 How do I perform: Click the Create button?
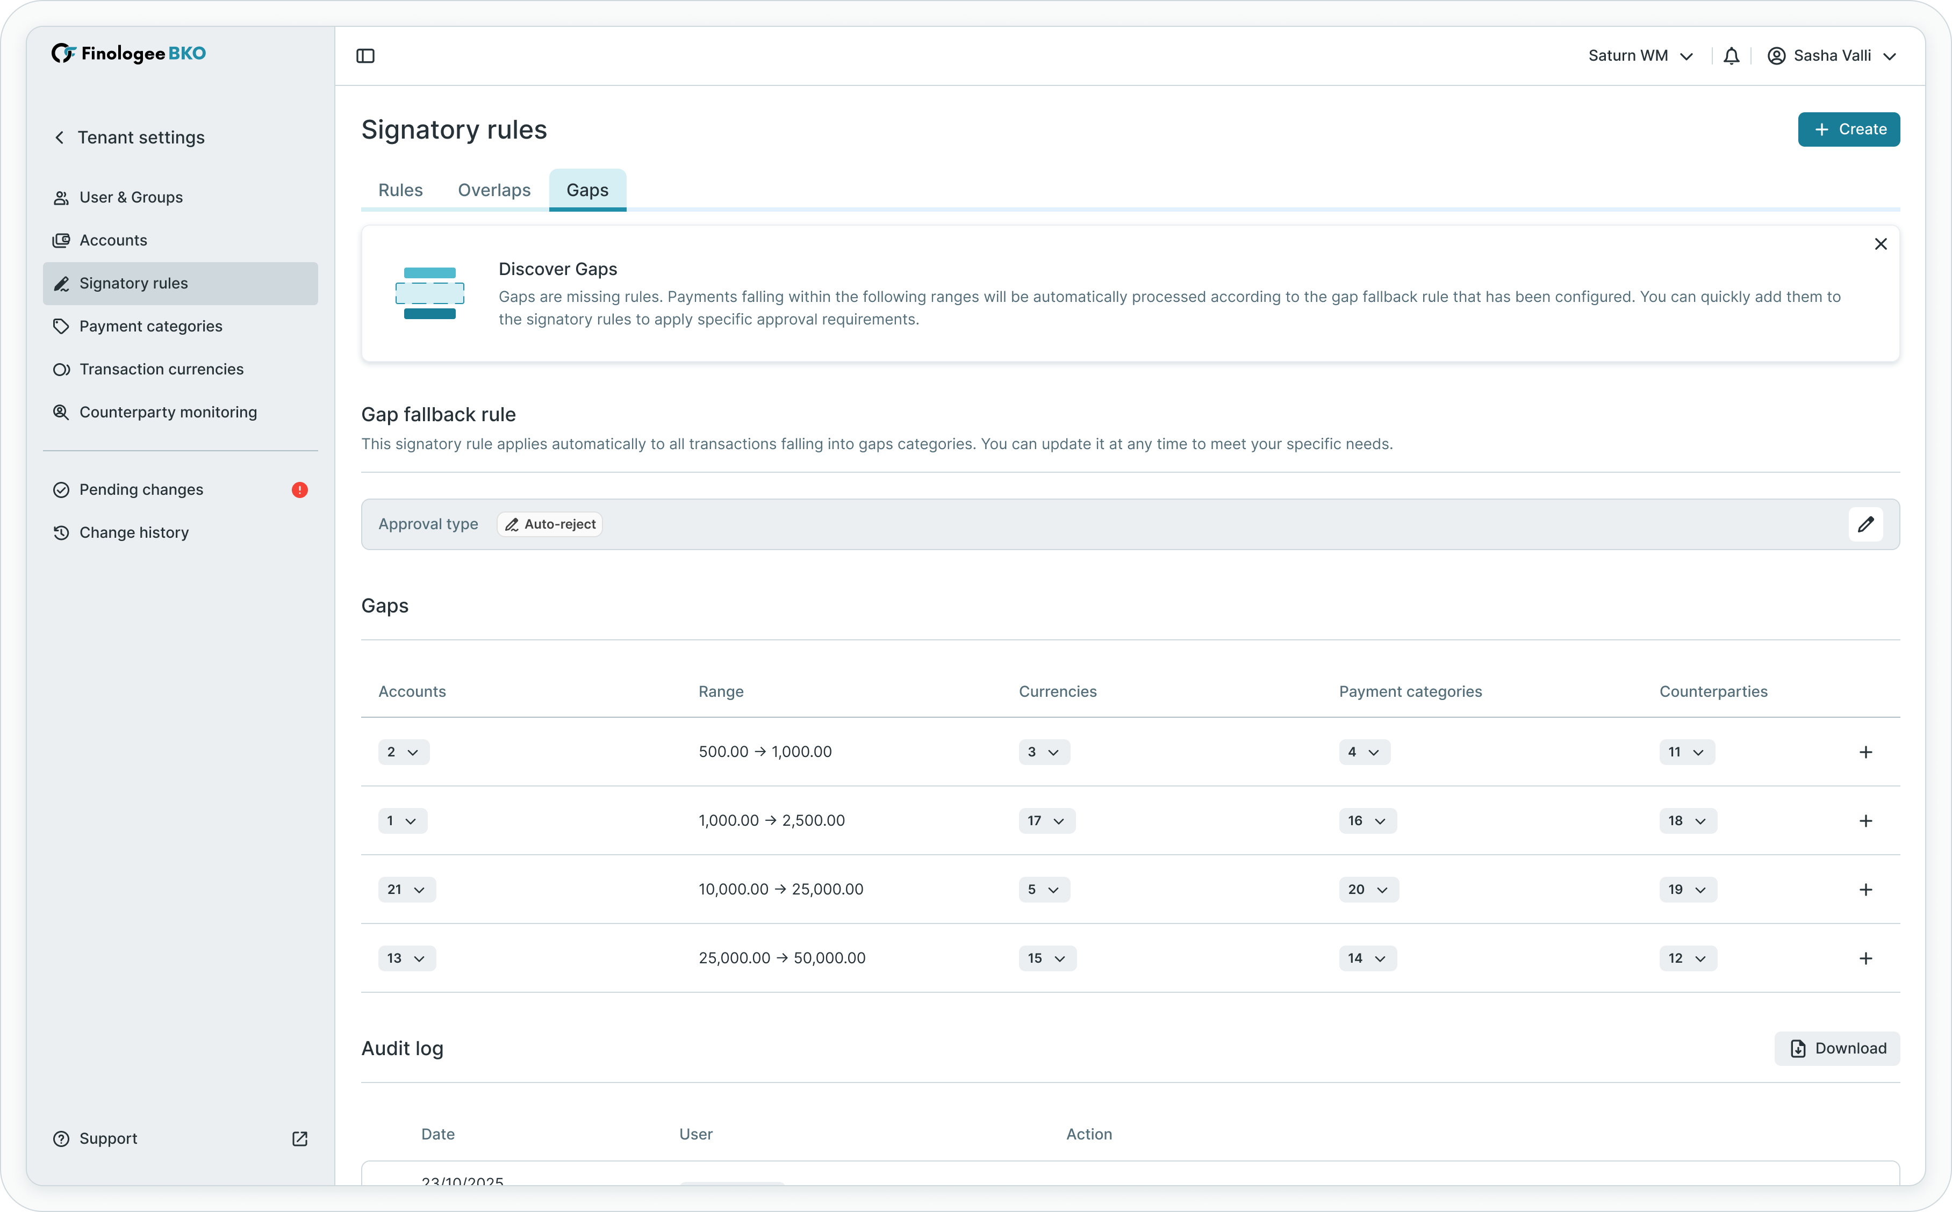point(1848,129)
